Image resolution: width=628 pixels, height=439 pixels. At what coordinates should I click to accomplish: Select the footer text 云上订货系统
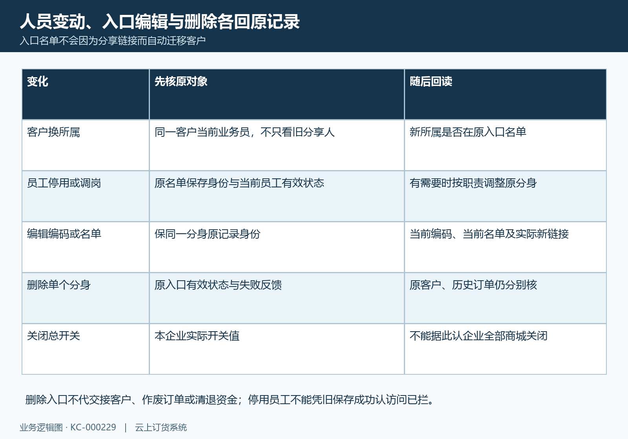click(161, 428)
